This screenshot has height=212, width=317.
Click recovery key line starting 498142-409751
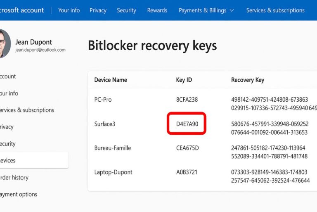pos(270,100)
